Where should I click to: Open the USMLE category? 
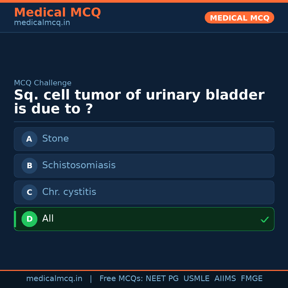tap(197, 278)
